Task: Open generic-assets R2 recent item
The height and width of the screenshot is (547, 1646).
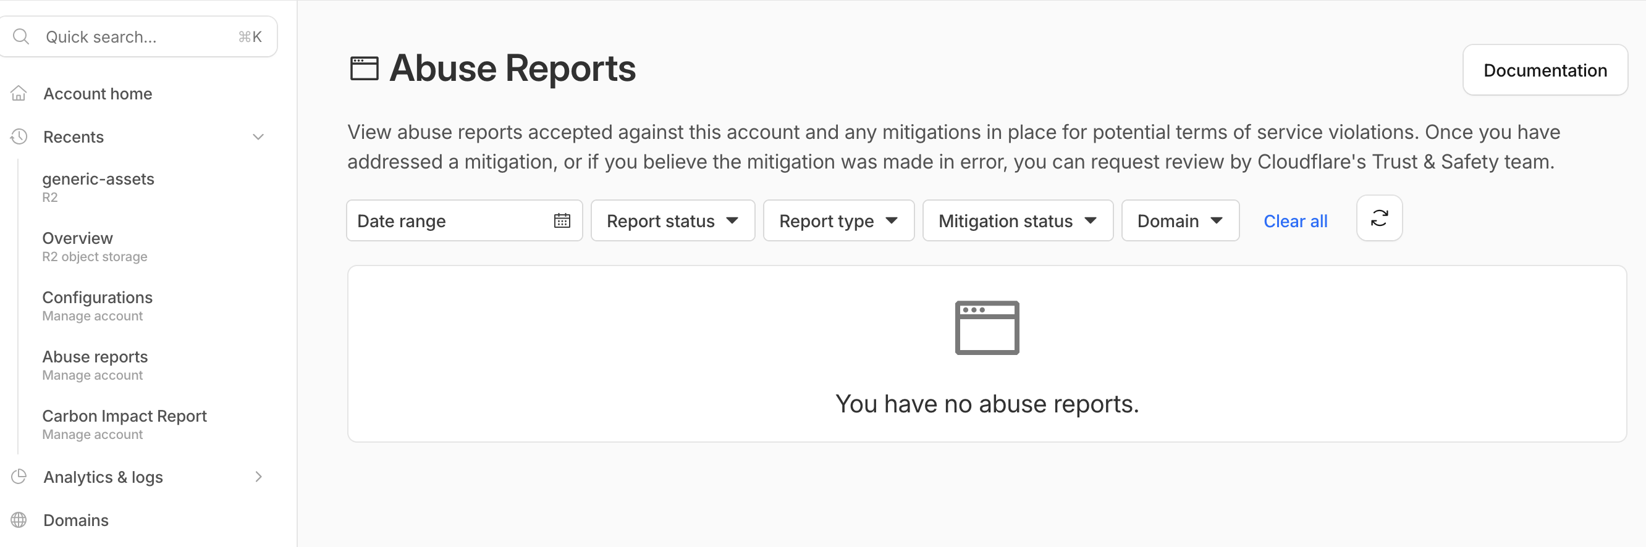Action: (98, 186)
